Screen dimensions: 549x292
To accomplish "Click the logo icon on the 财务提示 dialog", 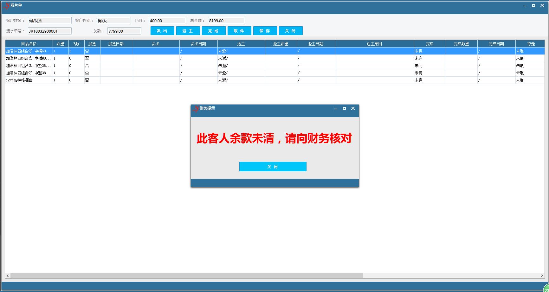I will click(x=195, y=108).
